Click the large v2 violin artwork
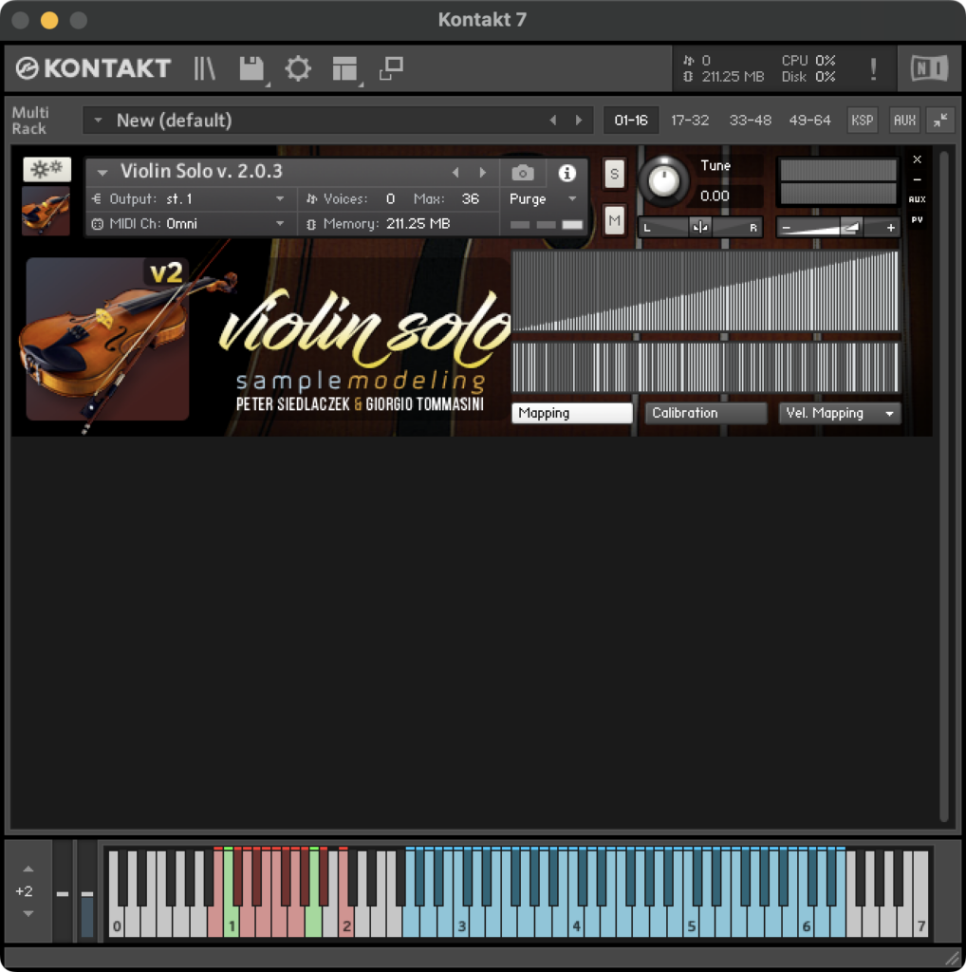 (x=108, y=340)
